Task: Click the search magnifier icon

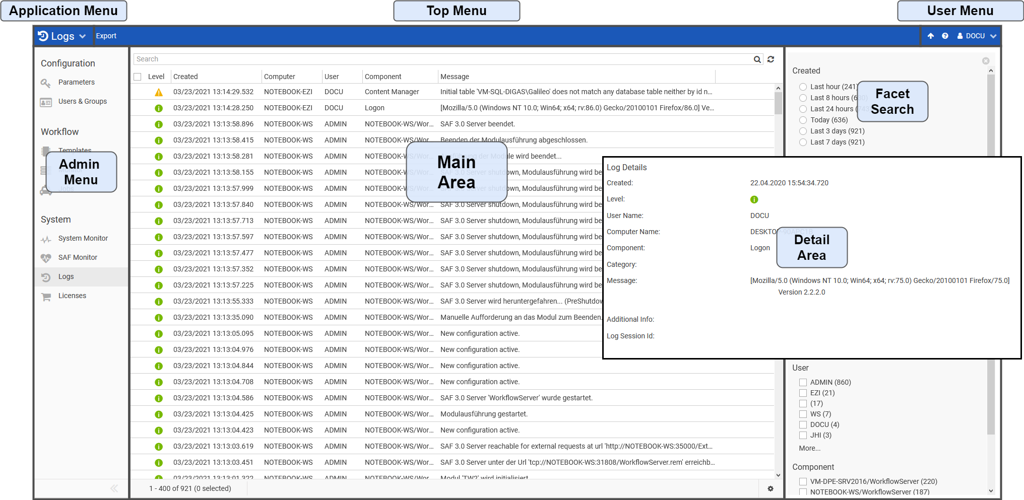Action: 757,59
